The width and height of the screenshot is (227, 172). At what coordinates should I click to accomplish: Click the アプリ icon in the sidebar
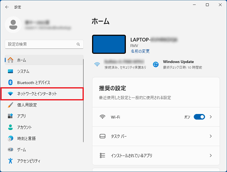point(10,116)
